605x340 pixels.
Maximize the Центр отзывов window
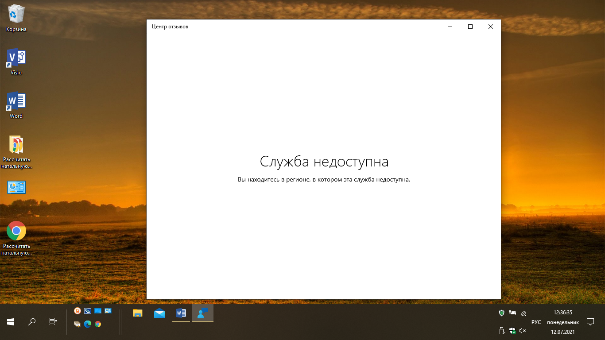pos(470,27)
